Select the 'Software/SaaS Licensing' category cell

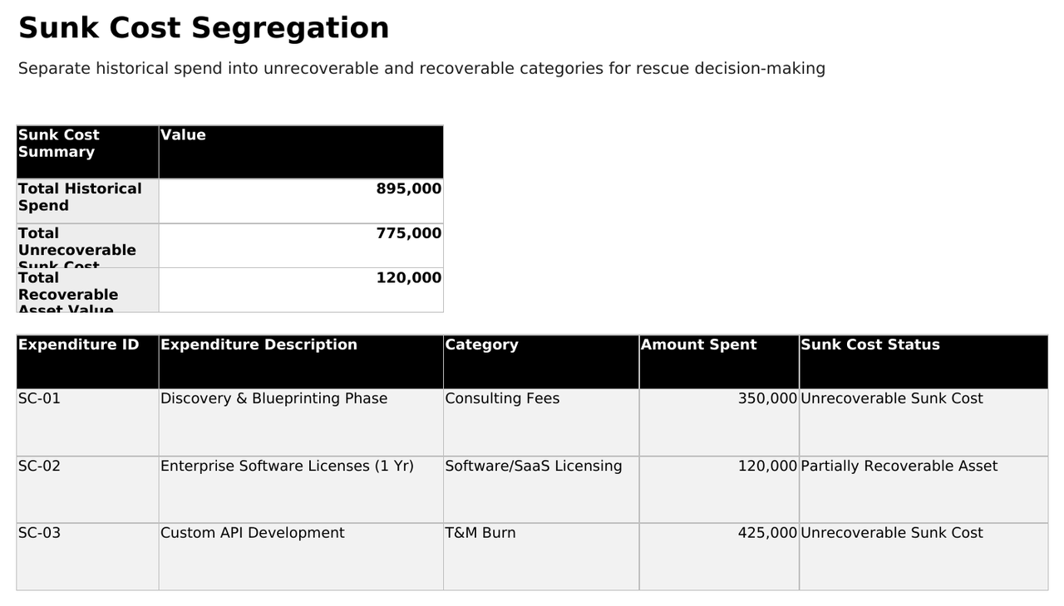click(x=541, y=490)
